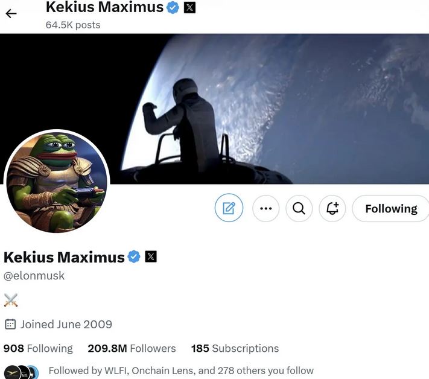Viewport: 429px width, 379px height.
Task: Open the 209.8M Followers list
Action: point(132,348)
